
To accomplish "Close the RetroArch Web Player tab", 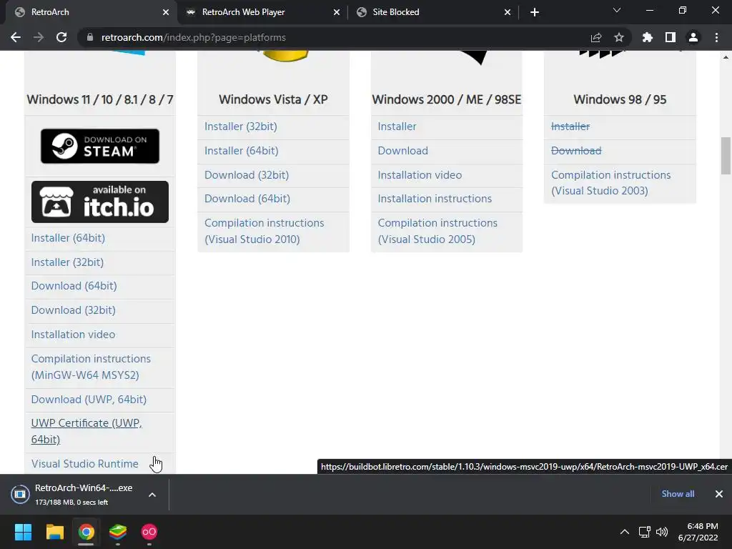I will 337,12.
